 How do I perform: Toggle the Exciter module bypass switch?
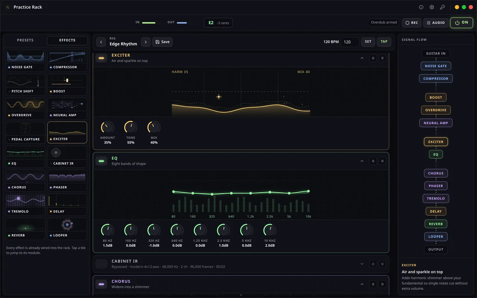(101, 58)
